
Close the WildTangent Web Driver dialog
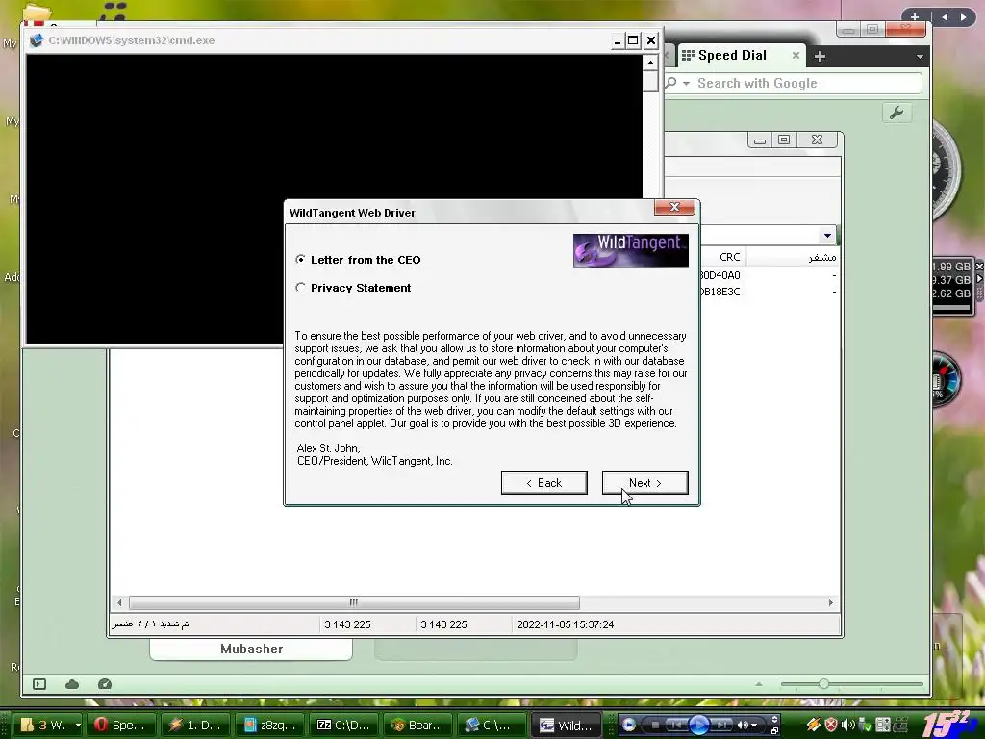click(x=674, y=207)
